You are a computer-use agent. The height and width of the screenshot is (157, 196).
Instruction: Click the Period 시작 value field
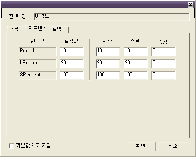coord(108,52)
